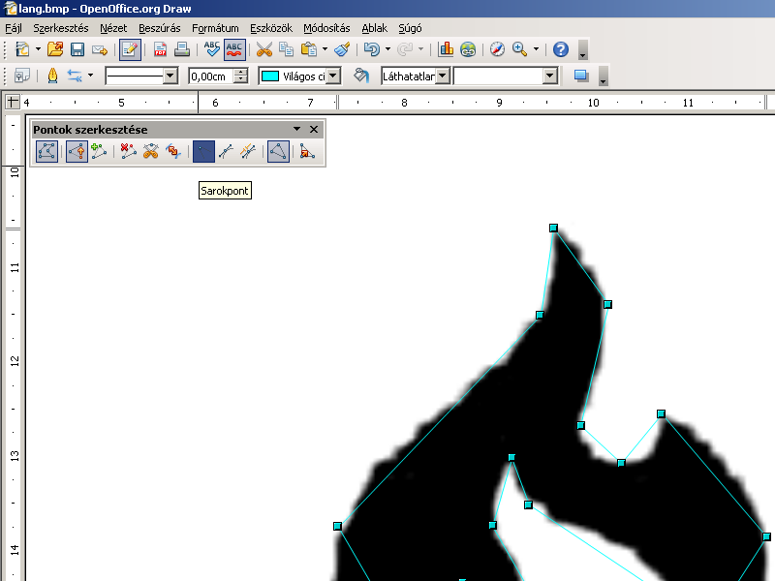
Task: Select the top flame tip anchor point
Action: (553, 228)
